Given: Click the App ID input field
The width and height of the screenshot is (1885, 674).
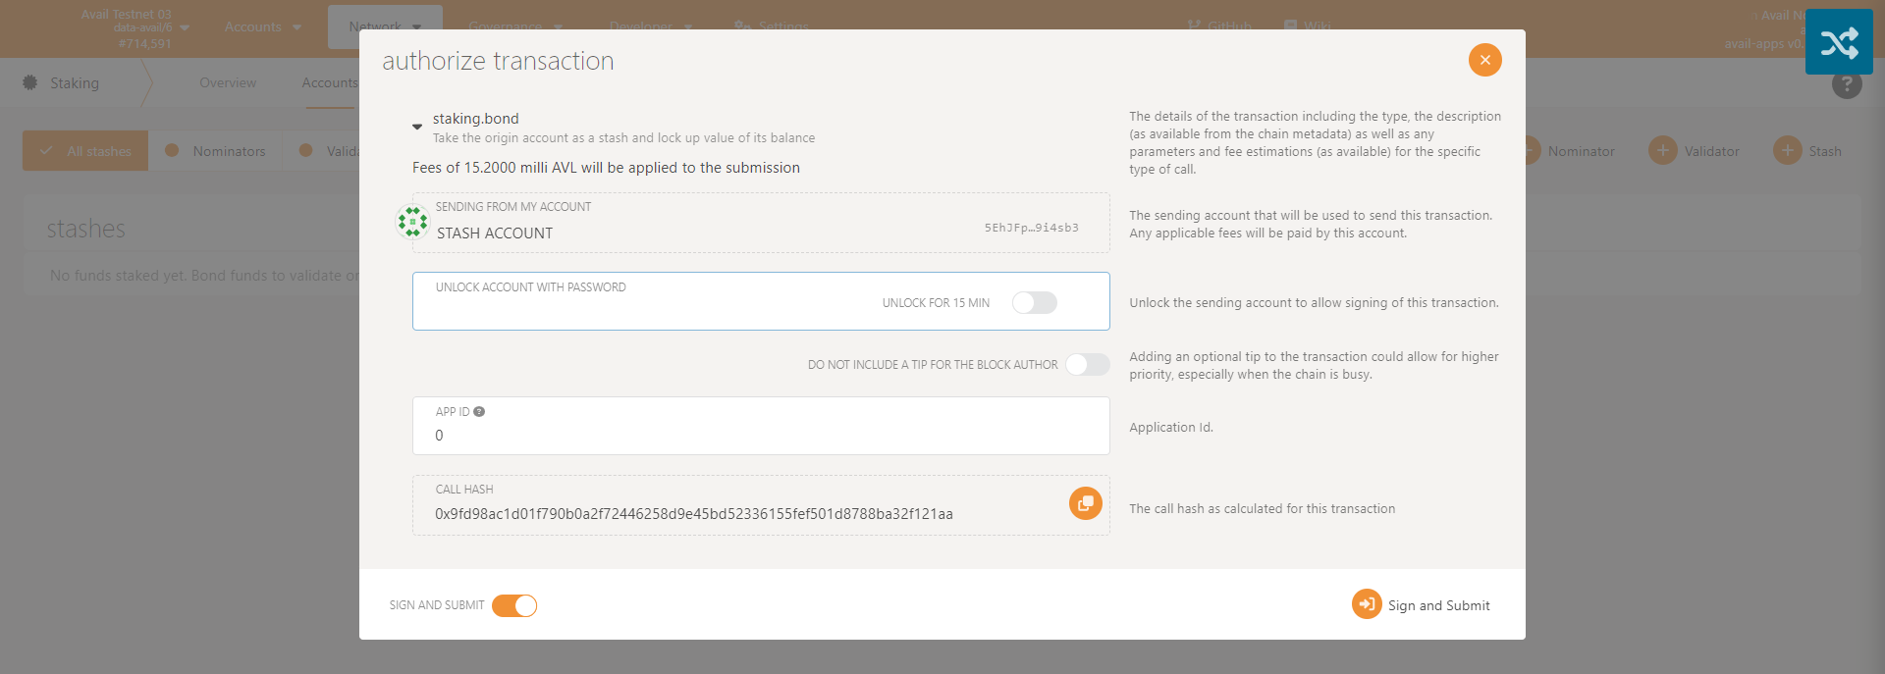Looking at the screenshot, I should pyautogui.click(x=761, y=436).
